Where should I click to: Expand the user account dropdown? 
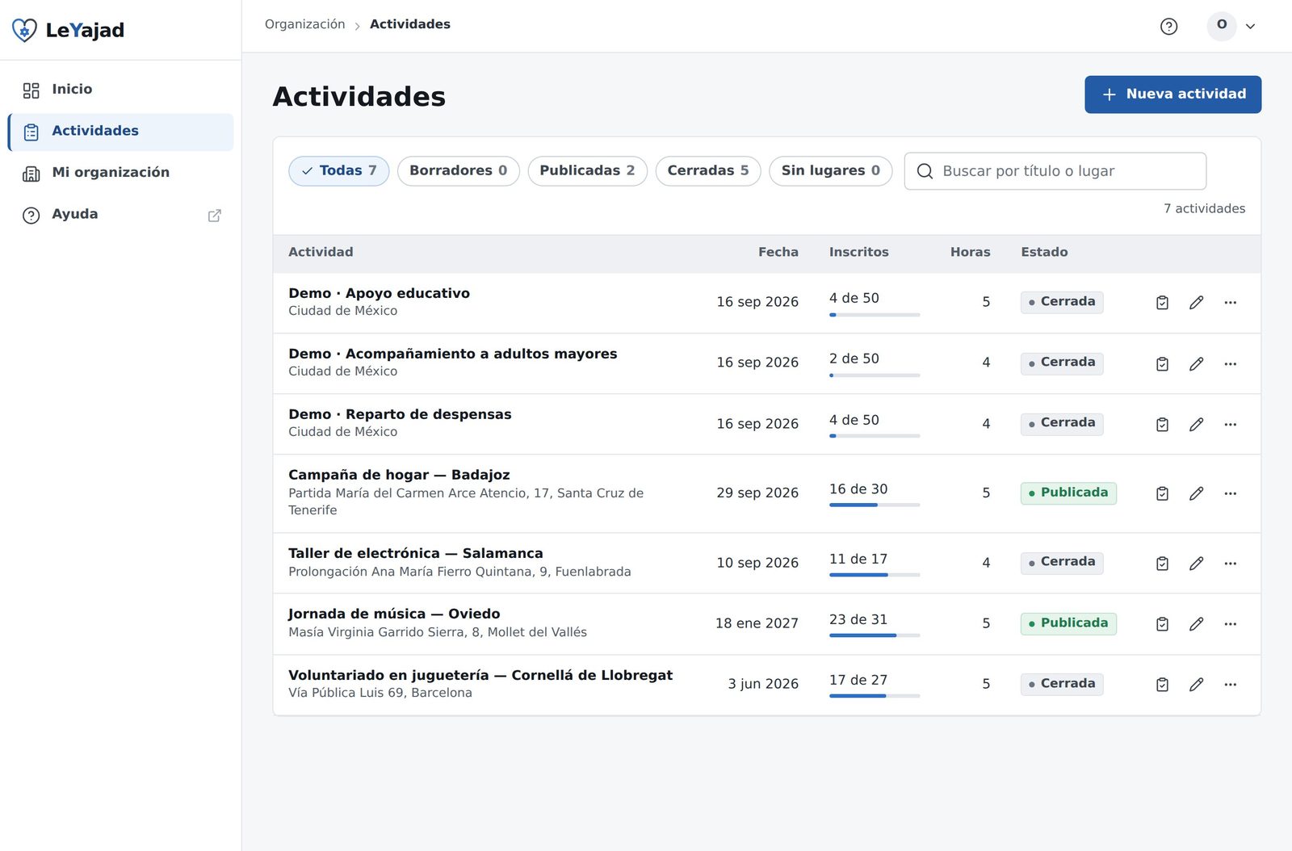[1231, 26]
